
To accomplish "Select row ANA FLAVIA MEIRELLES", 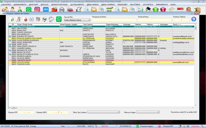I will [x=101, y=27].
